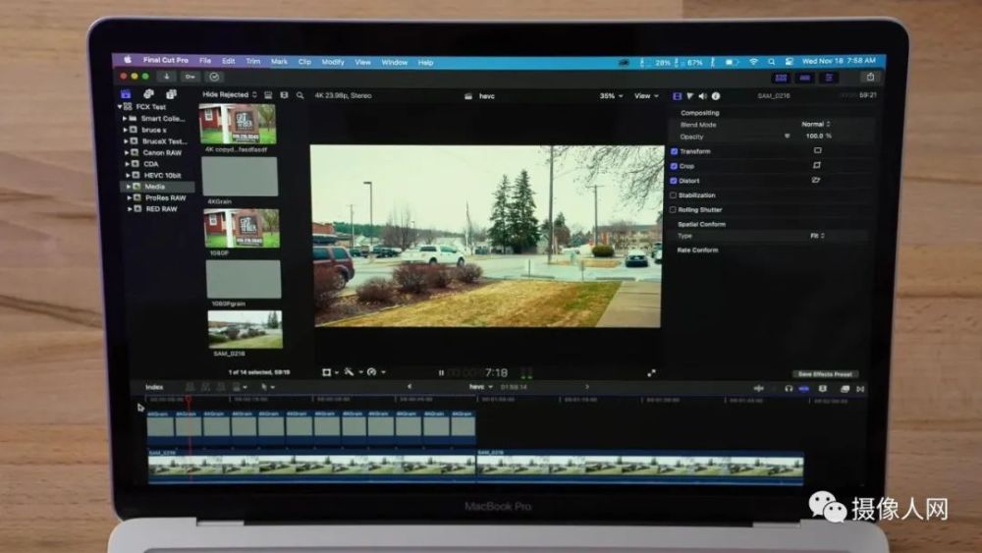Go back in timeline history arrow
Image resolution: width=982 pixels, height=553 pixels.
click(x=409, y=387)
